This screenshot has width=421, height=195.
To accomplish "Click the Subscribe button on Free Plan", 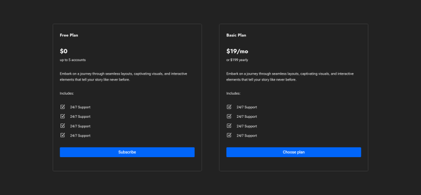I will pos(127,152).
